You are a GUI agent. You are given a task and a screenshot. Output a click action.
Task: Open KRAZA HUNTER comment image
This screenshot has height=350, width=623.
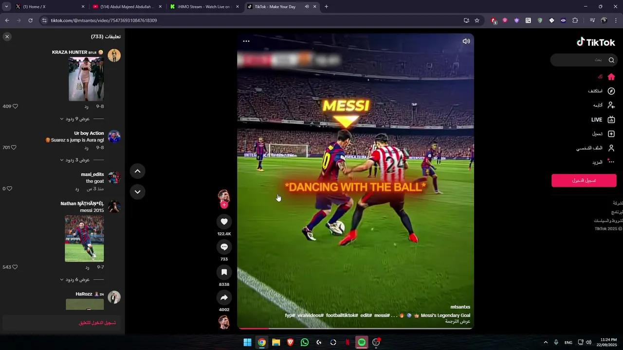86,79
